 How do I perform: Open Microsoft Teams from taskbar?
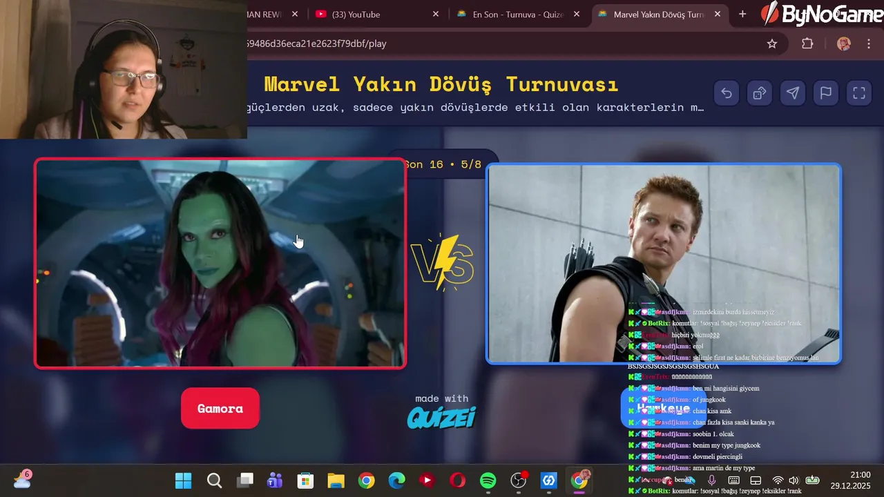point(275,480)
